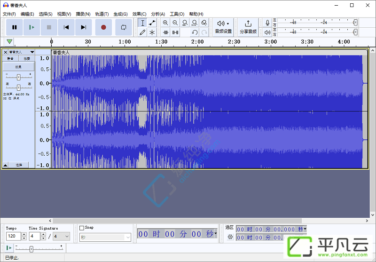Click the track's 选择 select button

[19, 165]
